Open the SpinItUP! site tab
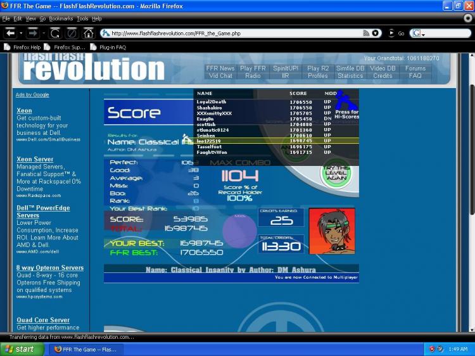This screenshot has height=356, width=475. point(286,68)
